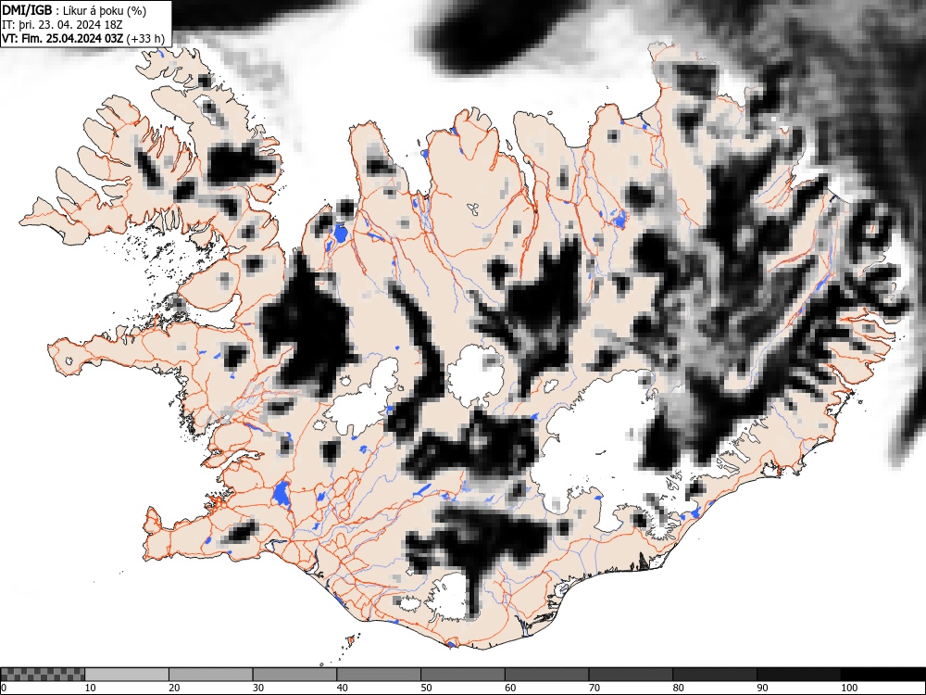Click the legend label '20'
926x695 pixels.
click(174, 688)
